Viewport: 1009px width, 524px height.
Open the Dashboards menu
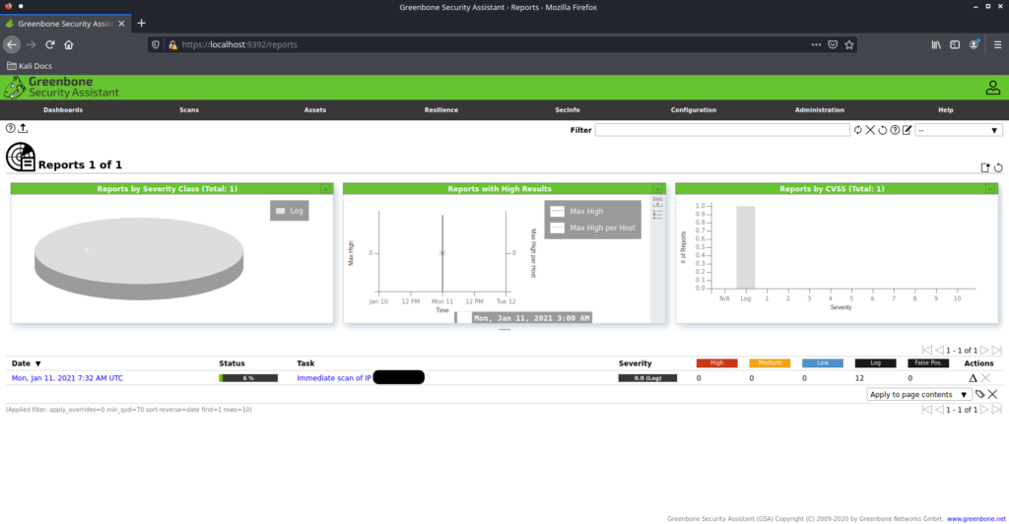pos(63,110)
